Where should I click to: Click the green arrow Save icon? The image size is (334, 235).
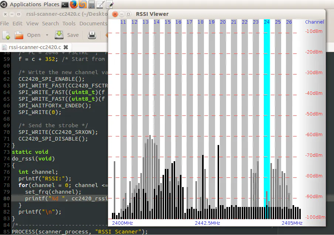(59, 35)
